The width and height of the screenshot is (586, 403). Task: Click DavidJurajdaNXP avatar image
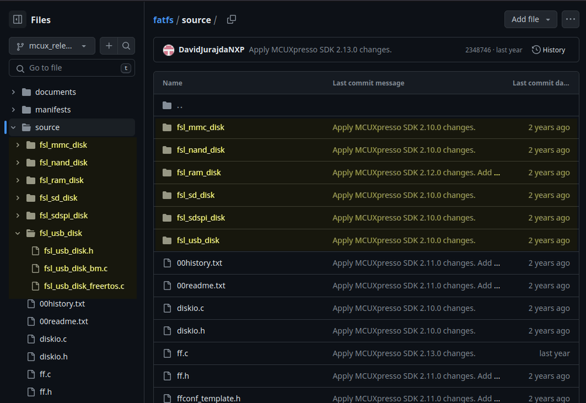168,50
